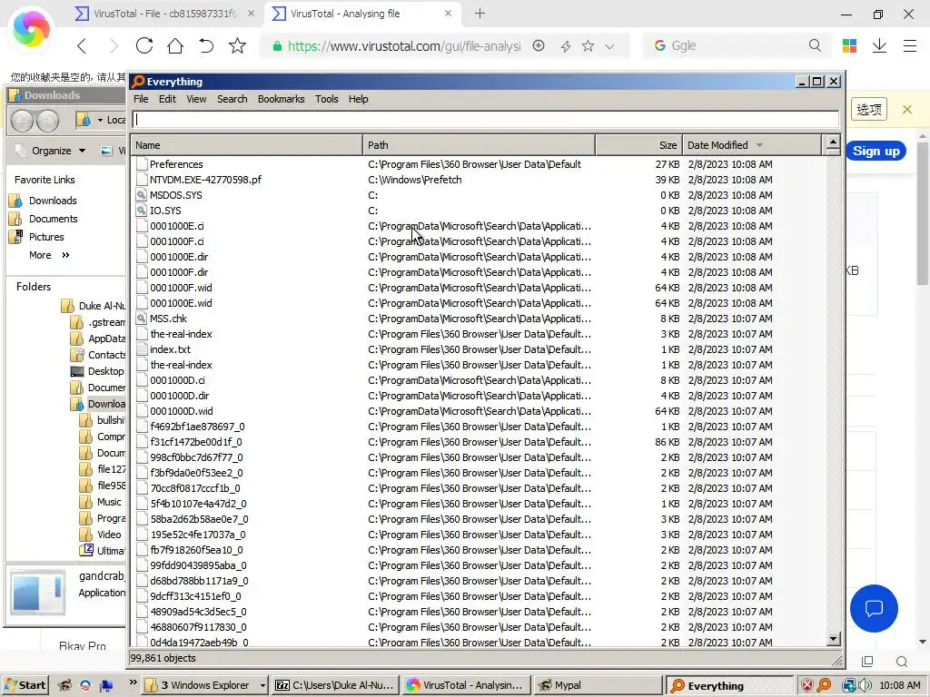This screenshot has height=697, width=930.
Task: Open Everything View menu
Action: pos(196,99)
